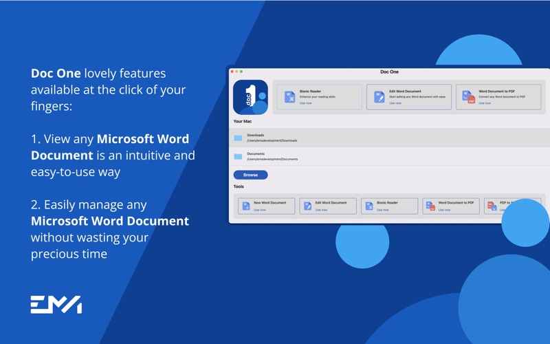550x344 pixels.
Task: Click the Bionic Reader title under Tools
Action: [387, 203]
